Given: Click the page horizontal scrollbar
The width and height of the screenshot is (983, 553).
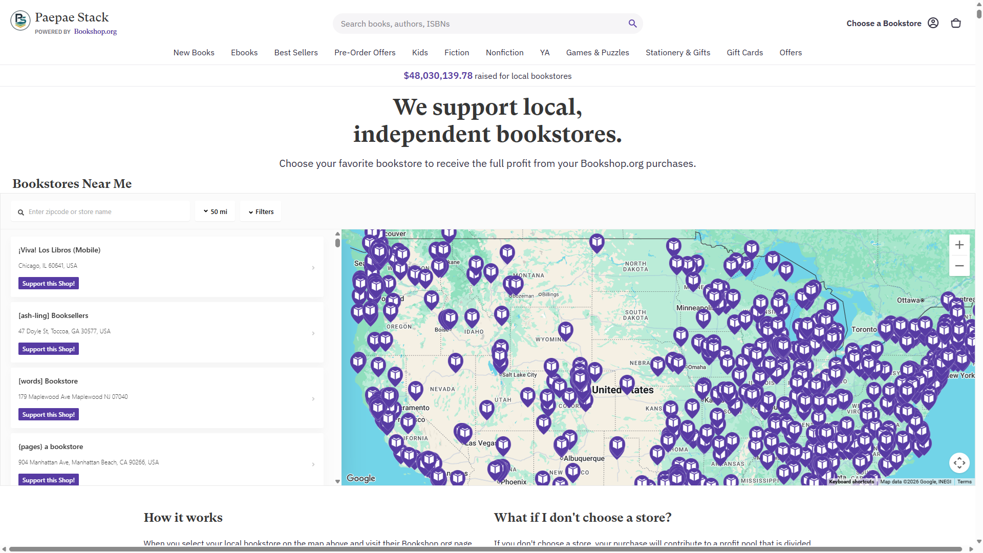Looking at the screenshot, I should [x=485, y=549].
